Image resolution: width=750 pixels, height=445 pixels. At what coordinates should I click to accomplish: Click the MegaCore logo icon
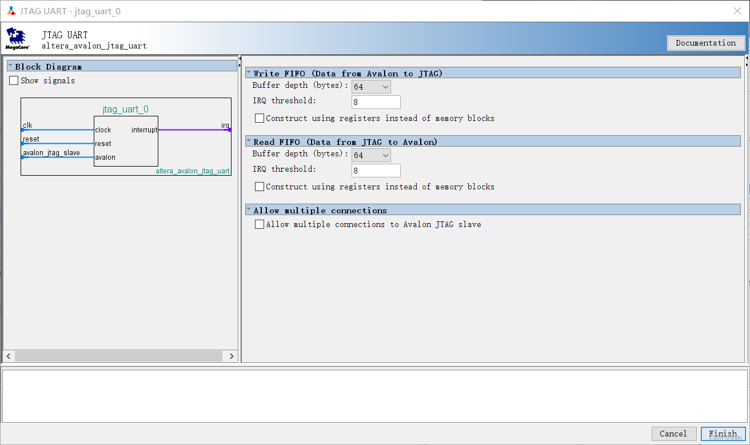[17, 39]
